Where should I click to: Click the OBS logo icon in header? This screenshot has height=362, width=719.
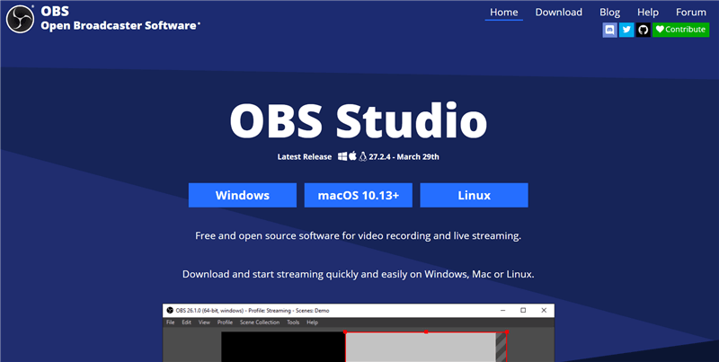click(x=20, y=19)
